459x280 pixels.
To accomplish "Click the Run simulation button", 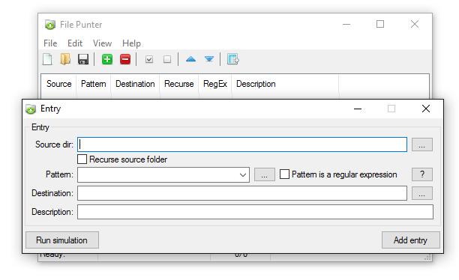I will (x=62, y=240).
